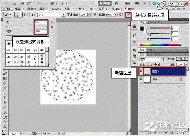
Task: Select the Gradient tool in the toolbox
Action: pyautogui.click(x=5, y=78)
